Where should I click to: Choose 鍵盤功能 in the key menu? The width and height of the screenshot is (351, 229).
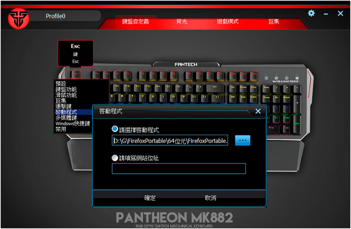tap(66, 89)
